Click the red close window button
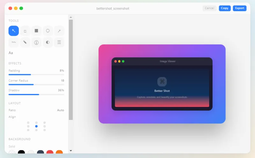Viewport: 255px width, 158px height. [10, 8]
